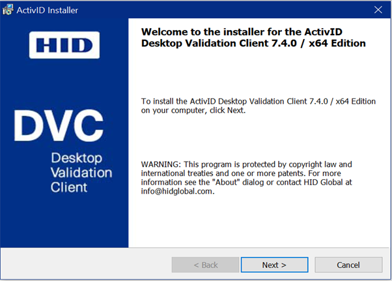Image resolution: width=392 pixels, height=281 pixels.
Task: Click the greyed-out < Back button
Action: (x=205, y=265)
